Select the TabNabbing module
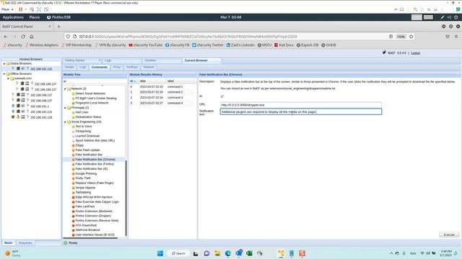 (83, 192)
